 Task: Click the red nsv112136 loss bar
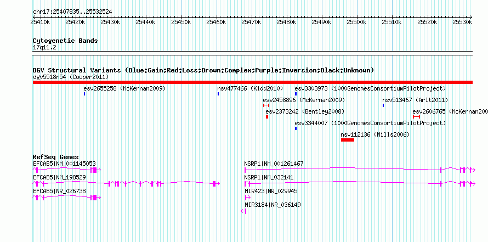point(348,140)
